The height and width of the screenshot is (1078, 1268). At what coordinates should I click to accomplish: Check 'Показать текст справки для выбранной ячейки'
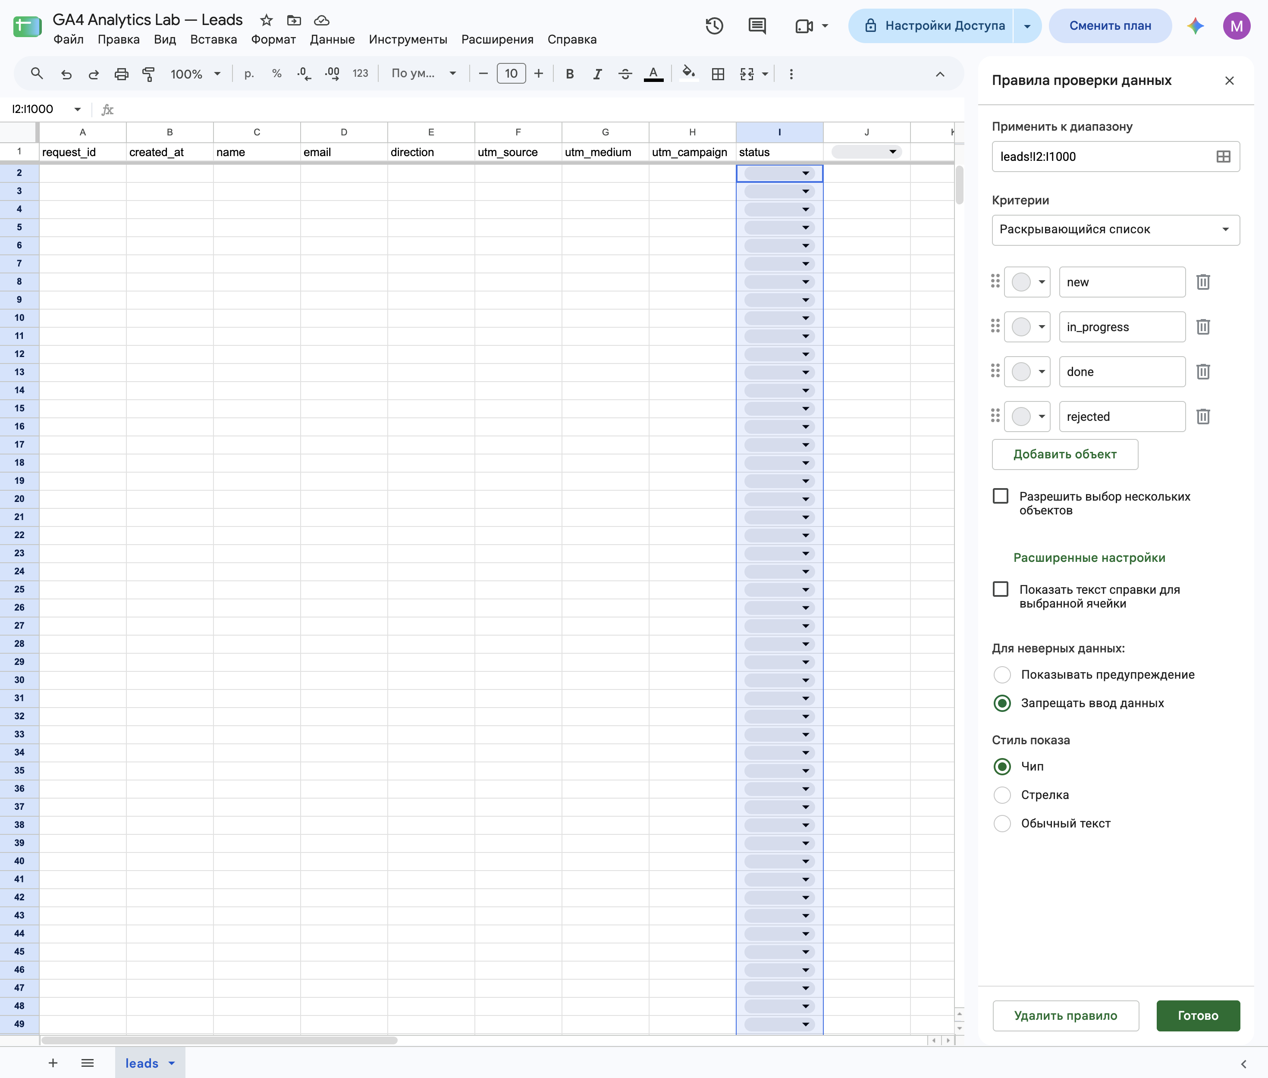[x=1000, y=589]
